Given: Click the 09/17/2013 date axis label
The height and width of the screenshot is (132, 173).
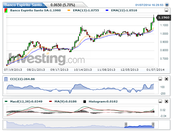Looking at the screenshot, I should pyautogui.click(x=59, y=70).
